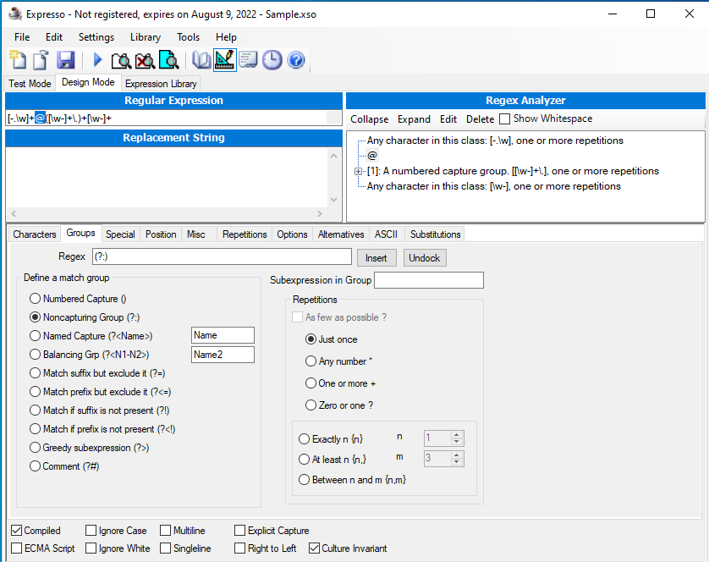Select the Named Capture radio button
The width and height of the screenshot is (709, 562).
(35, 335)
